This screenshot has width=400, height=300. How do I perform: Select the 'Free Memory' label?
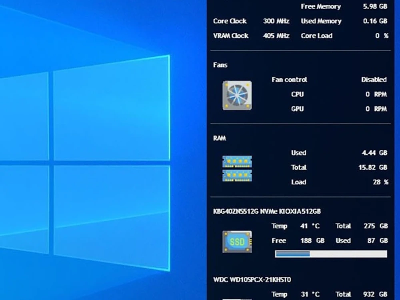[321, 6]
